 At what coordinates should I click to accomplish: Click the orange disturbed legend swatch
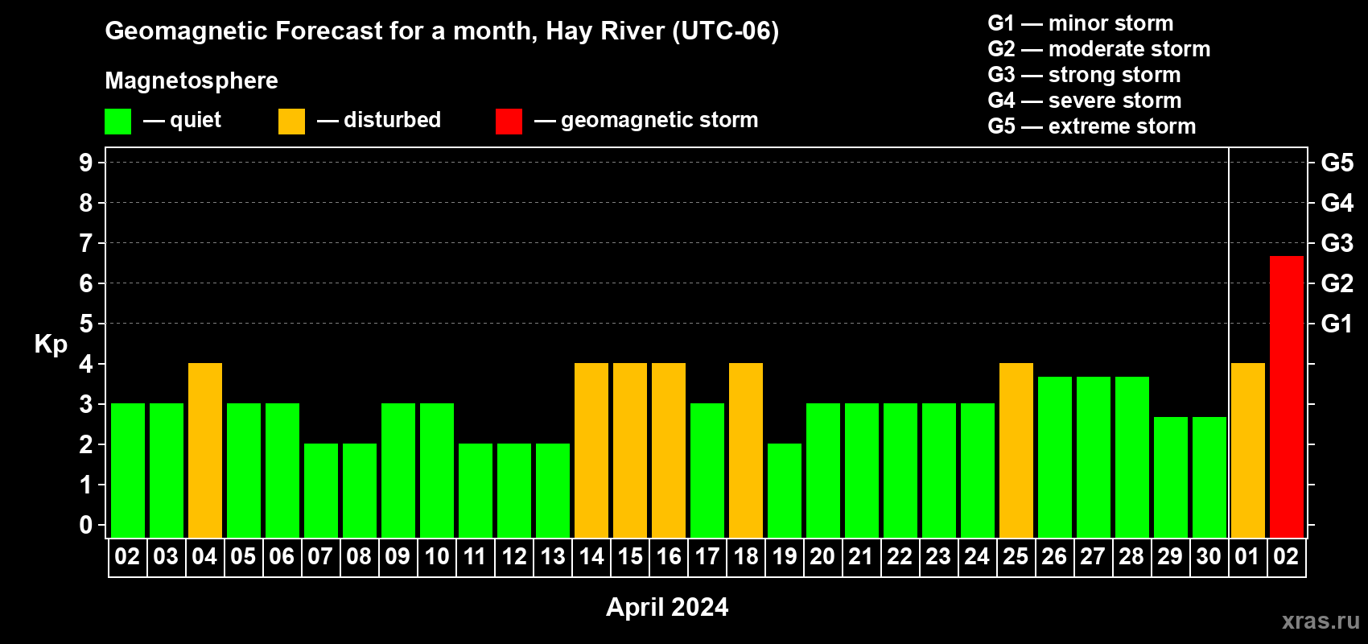tap(291, 122)
